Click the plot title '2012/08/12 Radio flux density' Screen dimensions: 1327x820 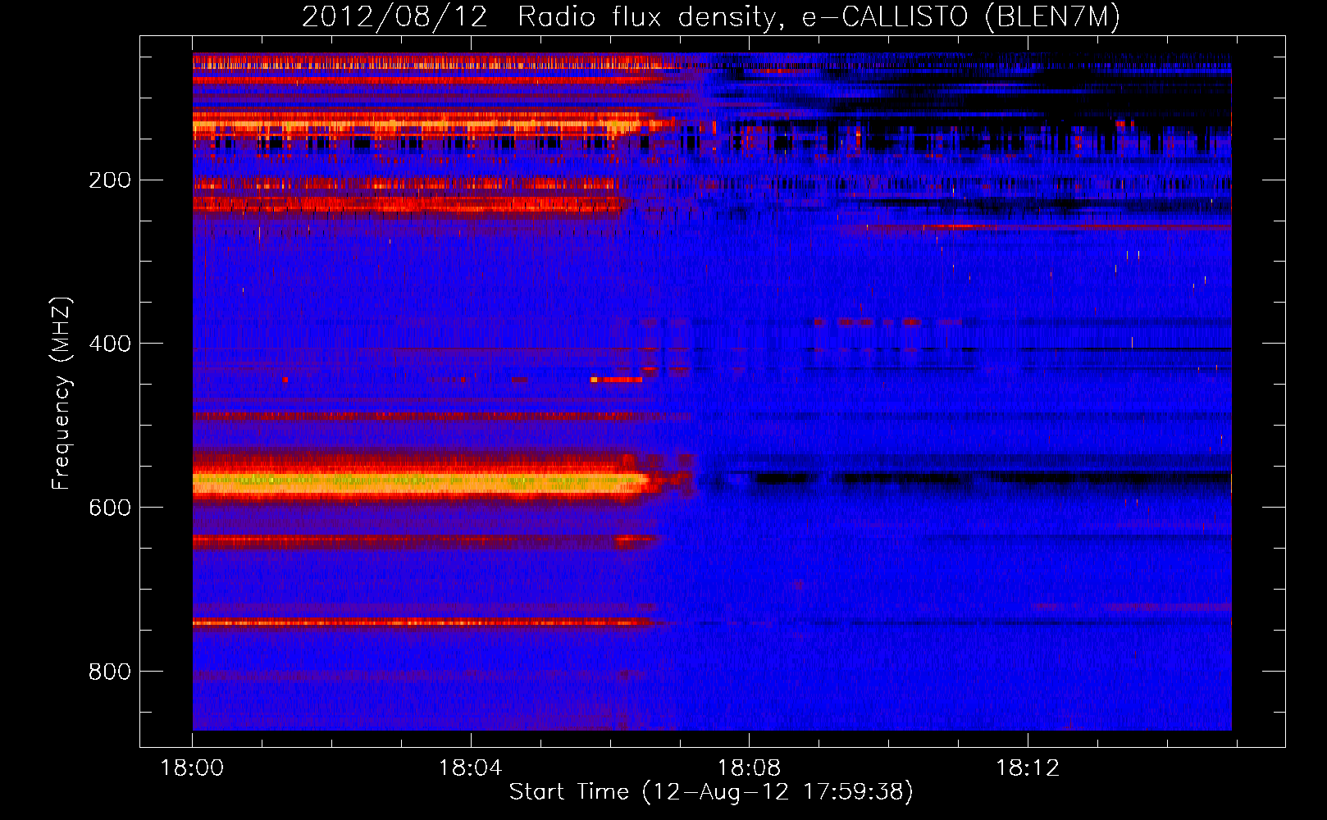pyautogui.click(x=711, y=17)
